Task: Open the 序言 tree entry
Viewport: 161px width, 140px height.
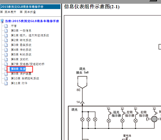Action: (x=14, y=26)
